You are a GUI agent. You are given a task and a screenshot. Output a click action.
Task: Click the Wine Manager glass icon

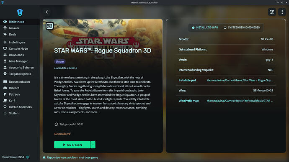pyautogui.click(x=5, y=61)
